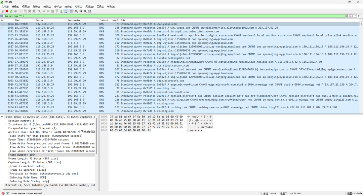Expand the Ethernet II tree node

[2, 185]
